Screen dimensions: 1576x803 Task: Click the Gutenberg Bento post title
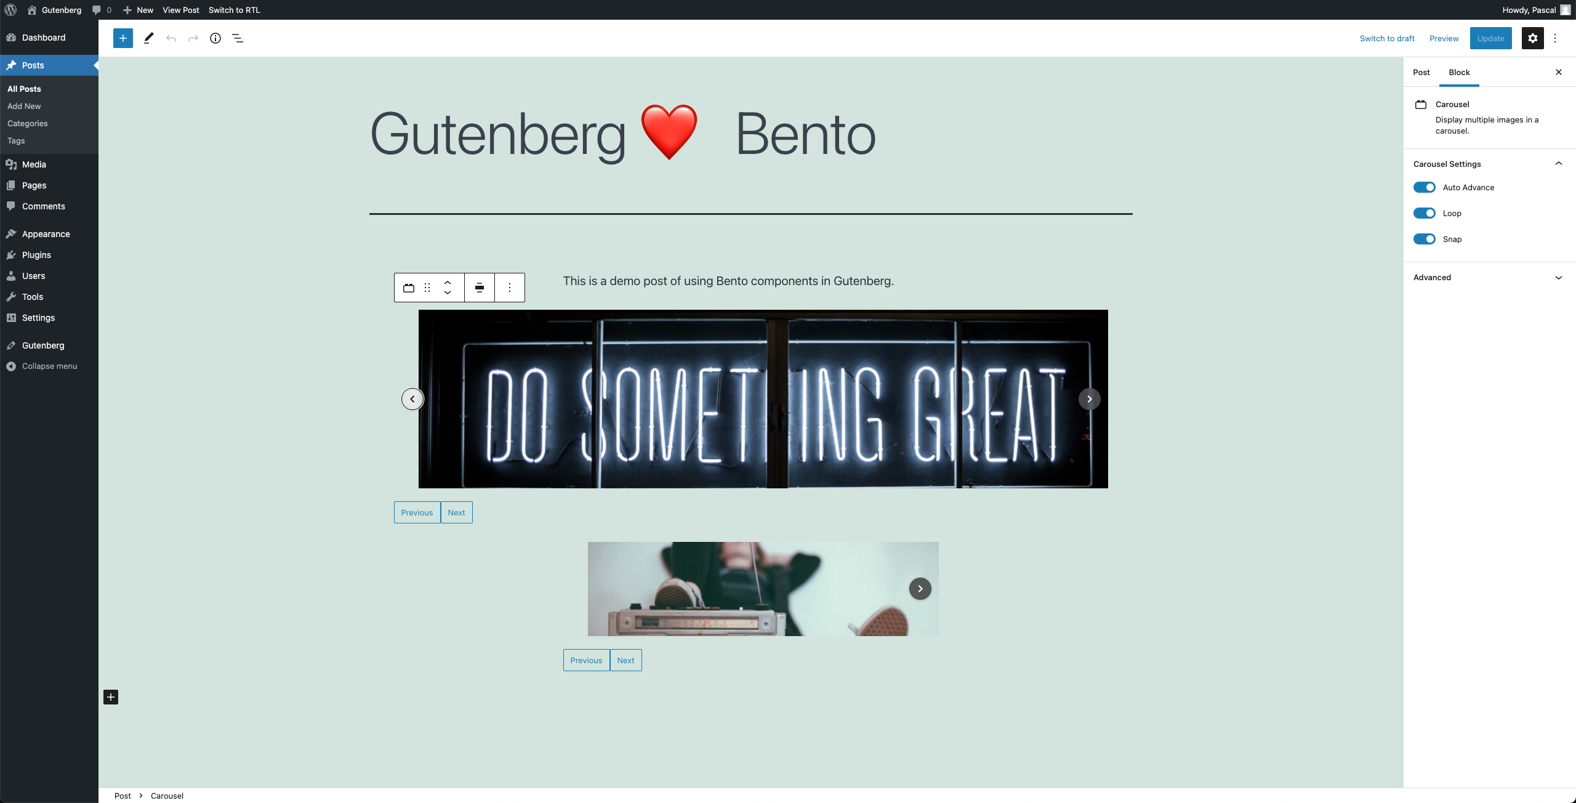(x=622, y=134)
